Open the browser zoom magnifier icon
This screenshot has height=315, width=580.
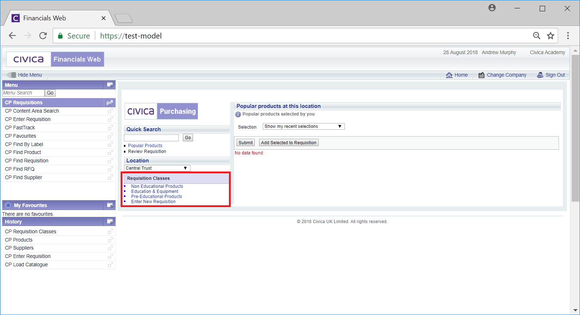pyautogui.click(x=537, y=36)
